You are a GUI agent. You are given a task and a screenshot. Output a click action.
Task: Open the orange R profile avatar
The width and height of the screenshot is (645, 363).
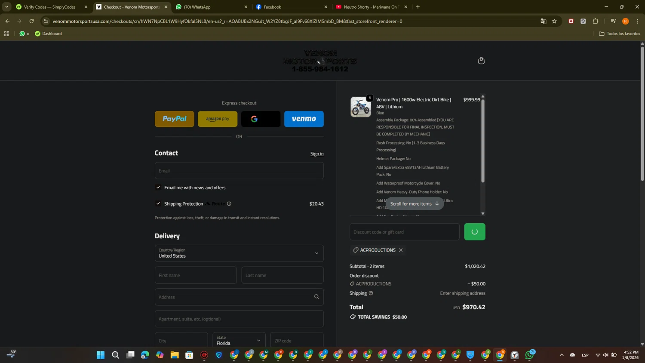pos(626,21)
